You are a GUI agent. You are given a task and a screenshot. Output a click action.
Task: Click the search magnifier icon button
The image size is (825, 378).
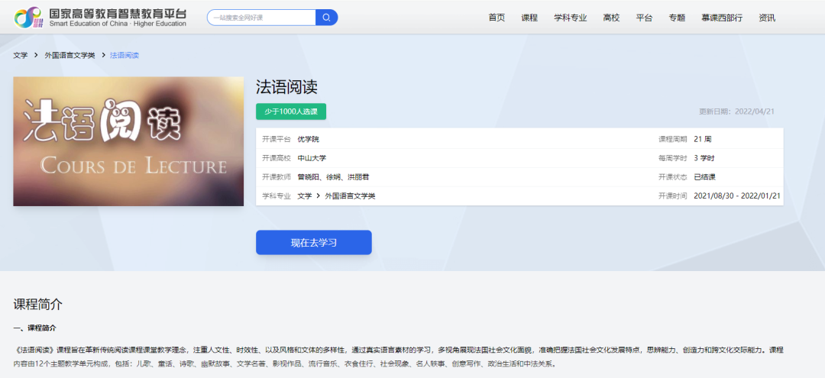tap(326, 18)
